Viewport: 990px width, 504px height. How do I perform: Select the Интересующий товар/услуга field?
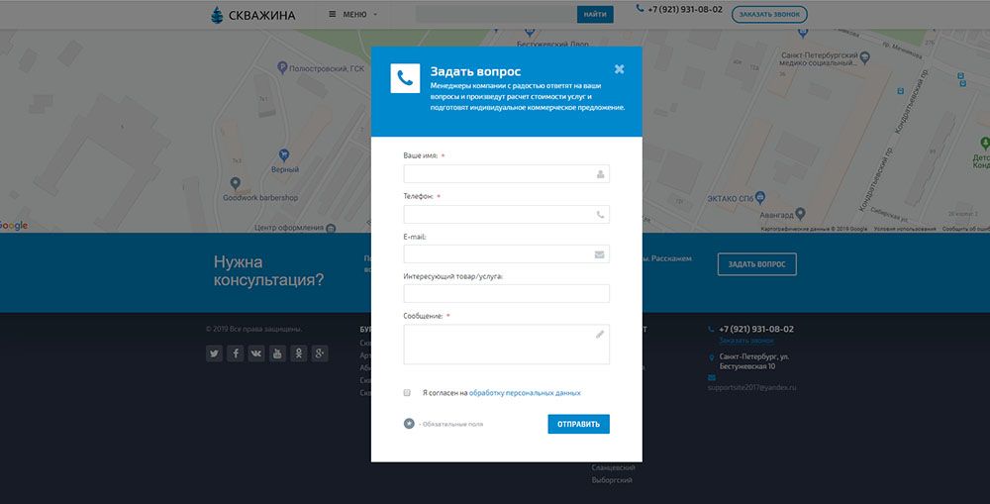pos(506,293)
